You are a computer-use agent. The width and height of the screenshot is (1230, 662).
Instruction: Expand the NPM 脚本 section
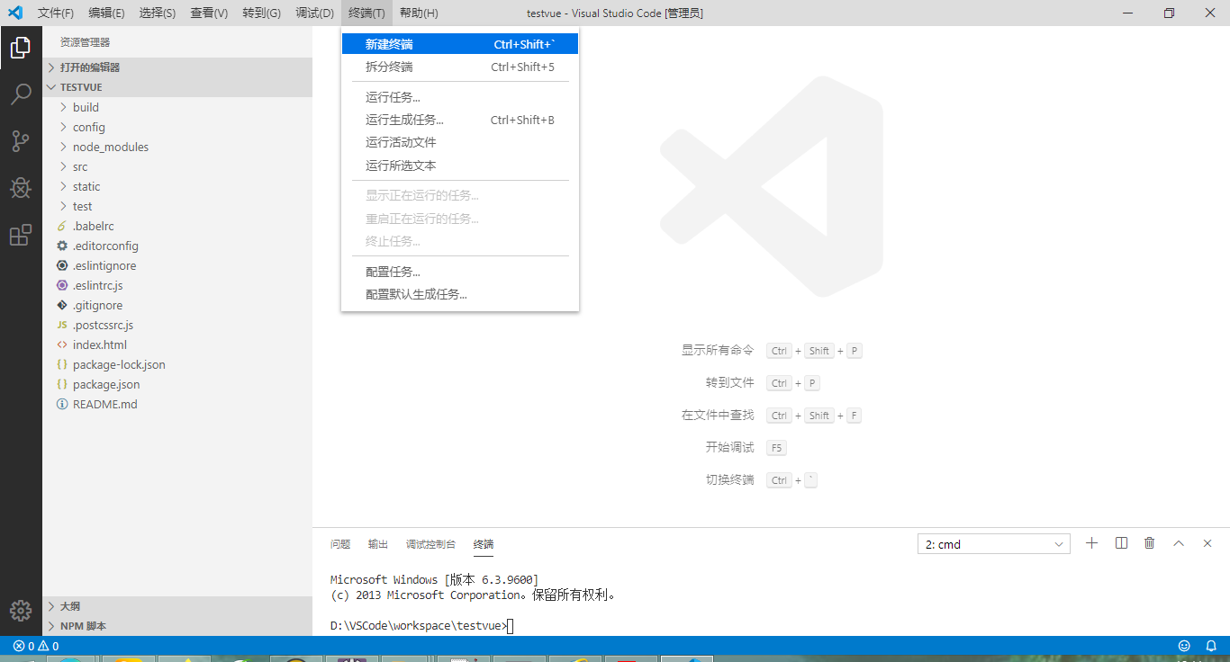click(x=177, y=626)
